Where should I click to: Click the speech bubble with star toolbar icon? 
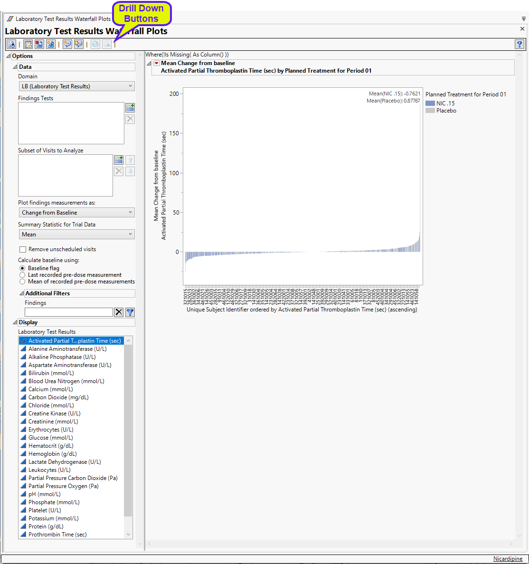(67, 44)
